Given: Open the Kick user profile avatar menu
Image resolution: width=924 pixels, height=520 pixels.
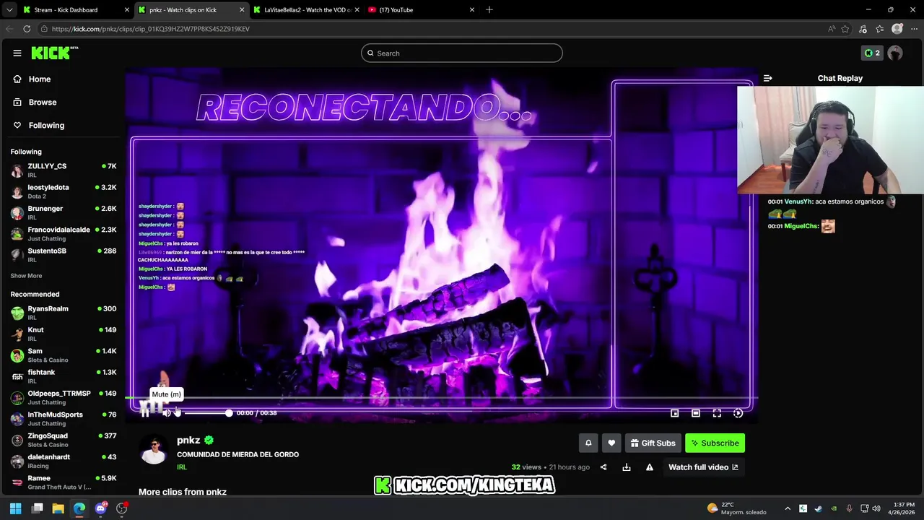Looking at the screenshot, I should point(895,53).
